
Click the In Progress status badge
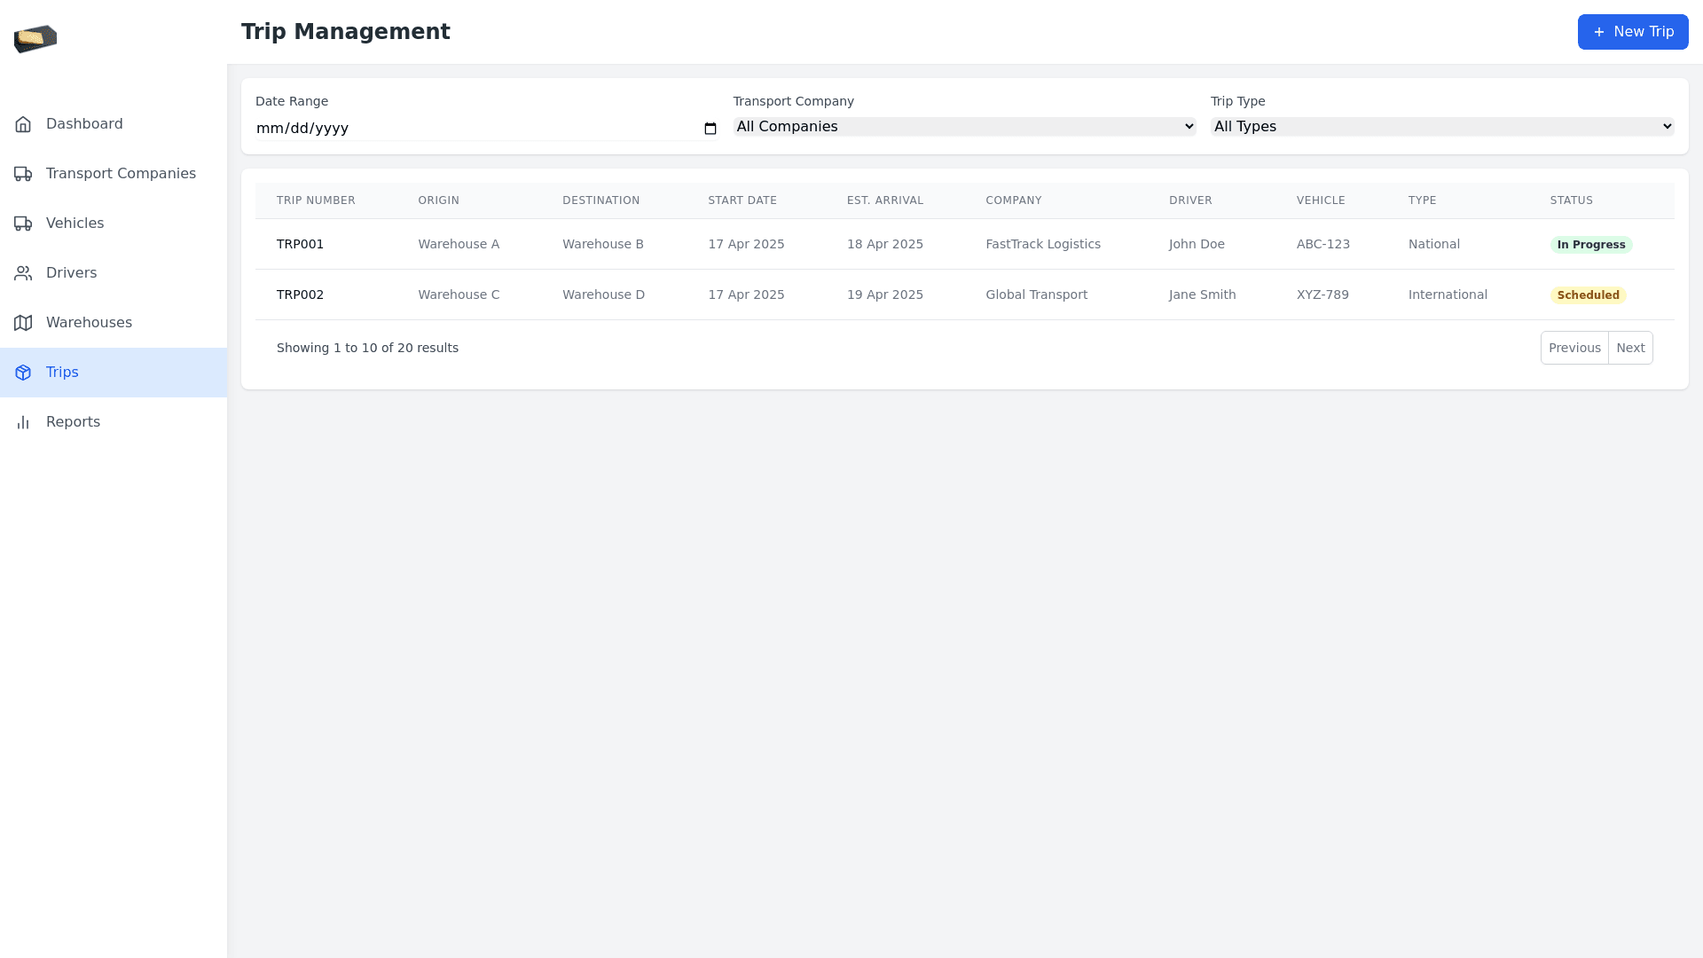click(1590, 245)
